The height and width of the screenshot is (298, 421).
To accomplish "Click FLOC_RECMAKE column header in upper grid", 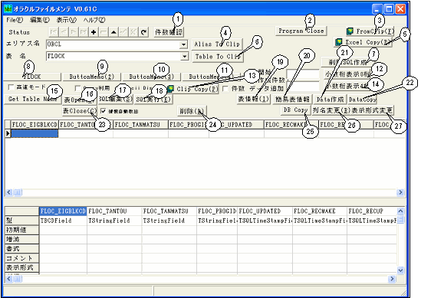I will point(291,125).
